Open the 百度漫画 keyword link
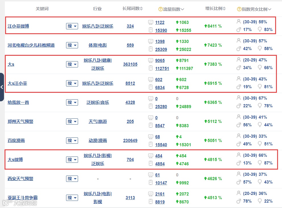 tap(16, 141)
